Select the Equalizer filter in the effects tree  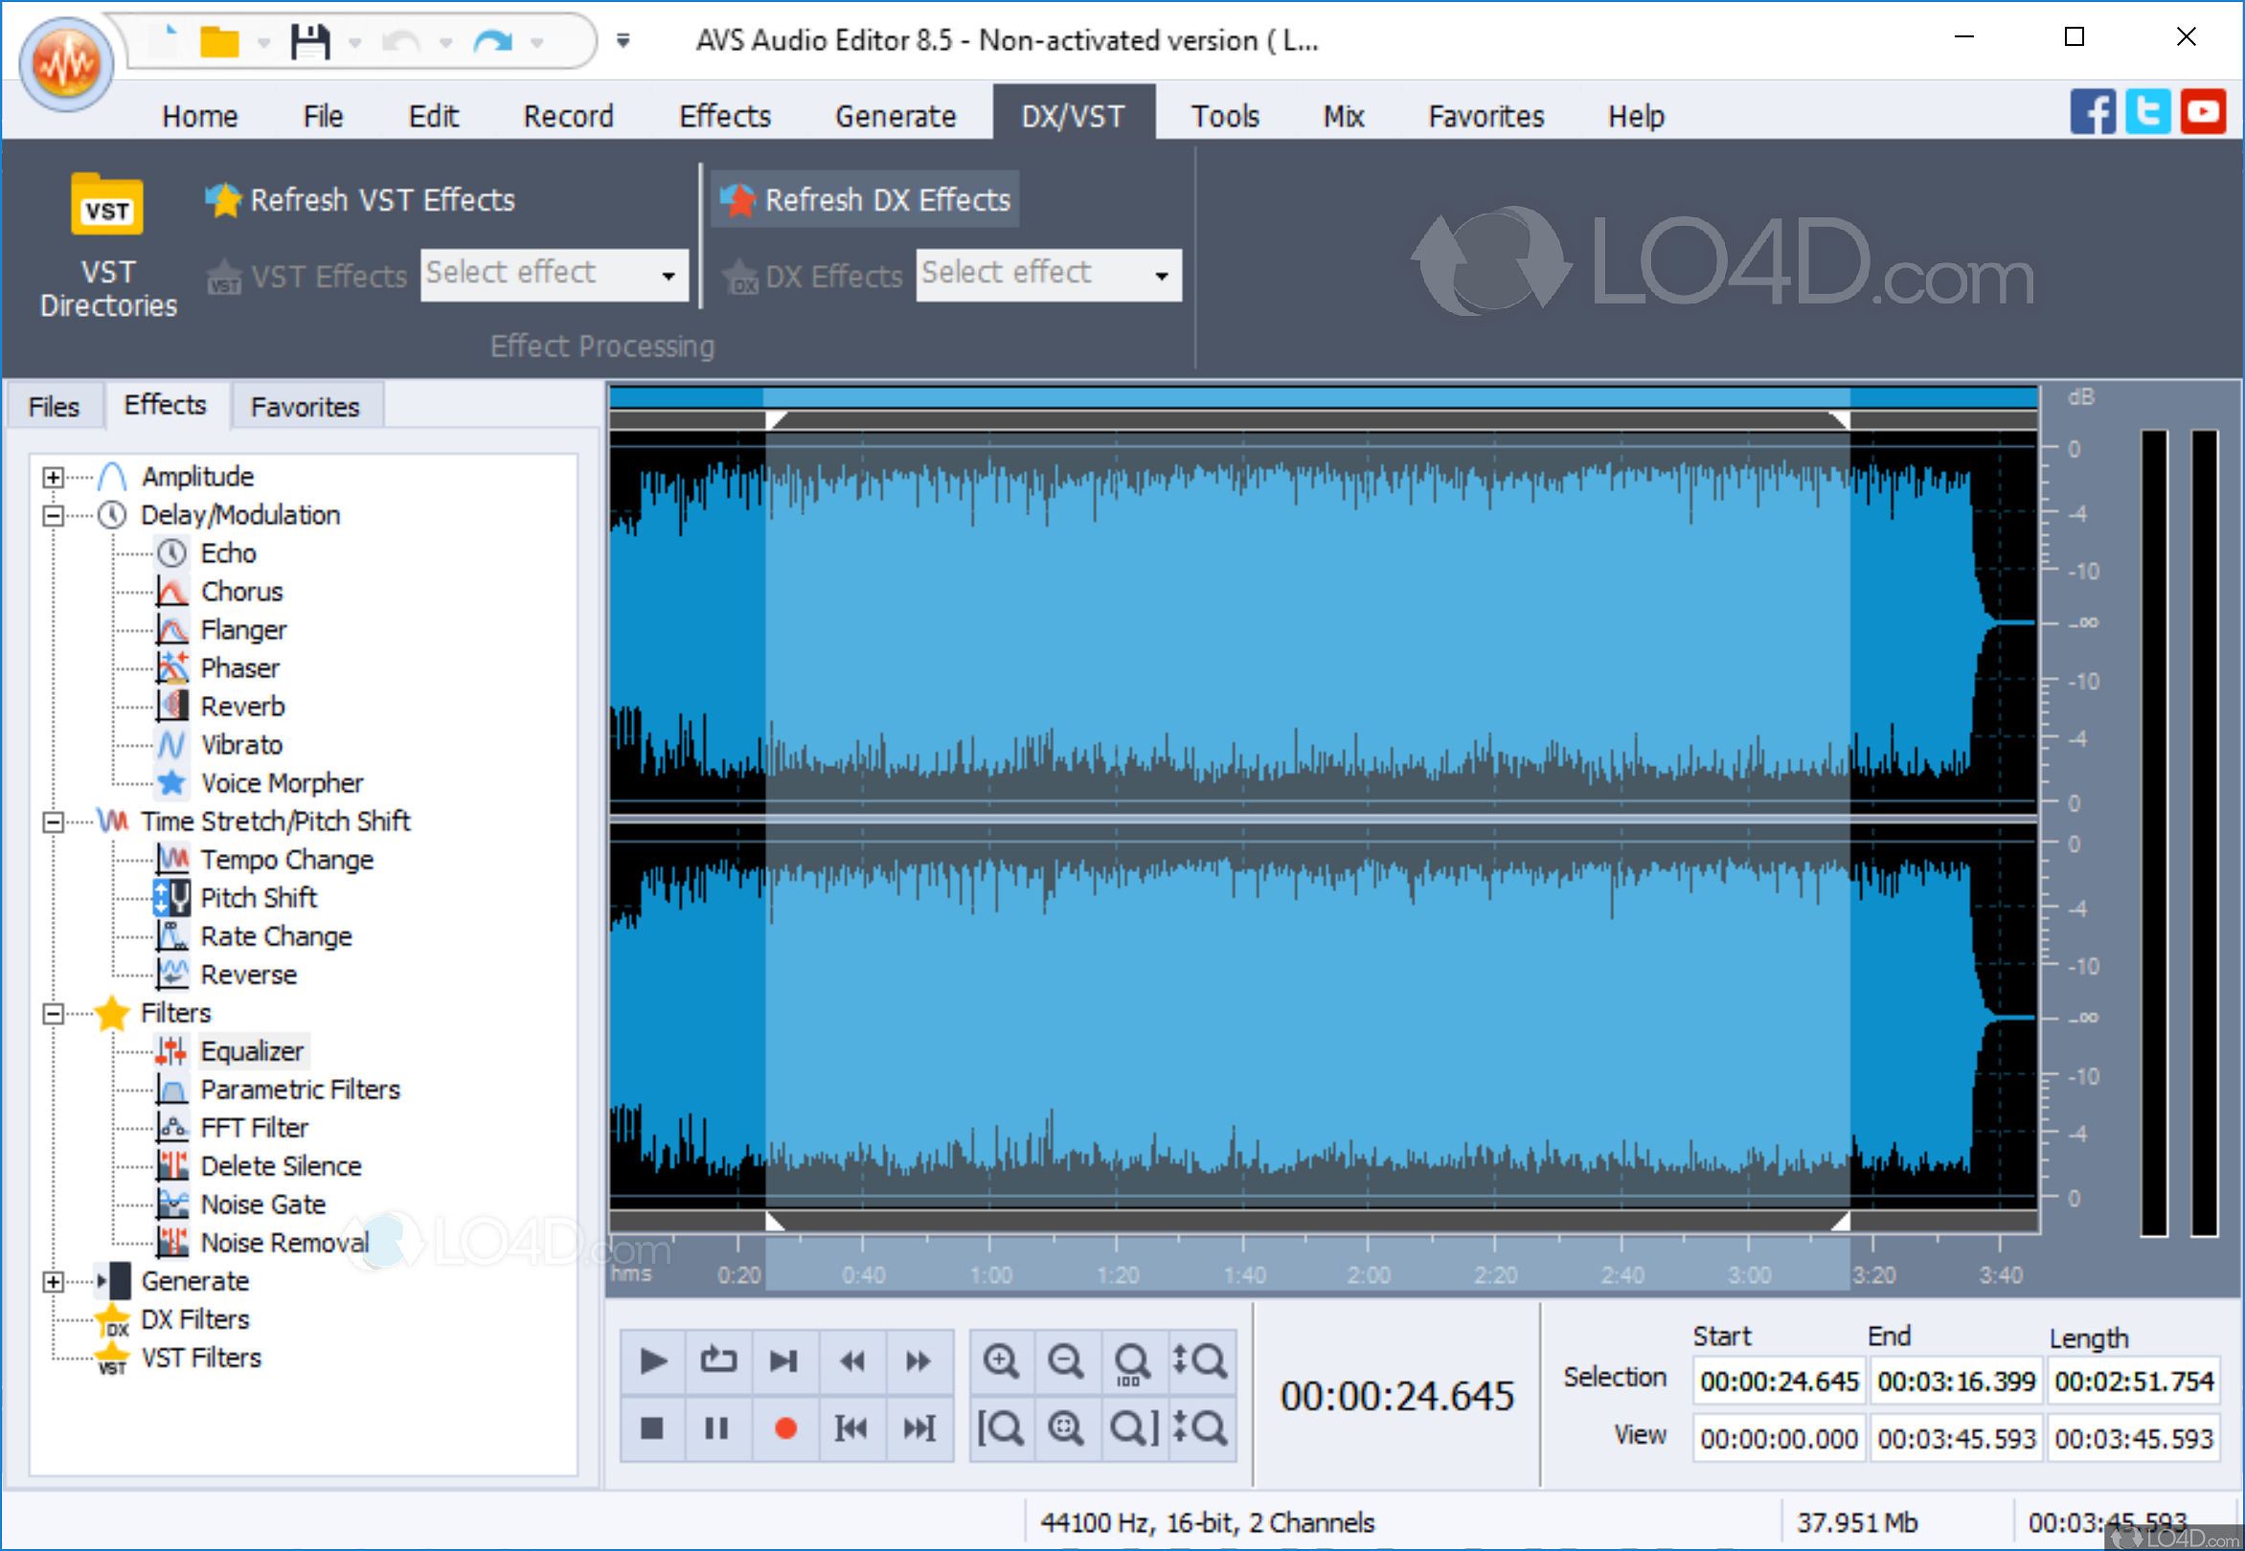(253, 1050)
